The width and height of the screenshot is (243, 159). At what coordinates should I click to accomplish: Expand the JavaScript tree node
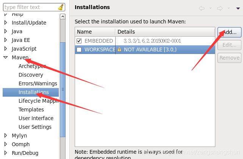(x=6, y=49)
